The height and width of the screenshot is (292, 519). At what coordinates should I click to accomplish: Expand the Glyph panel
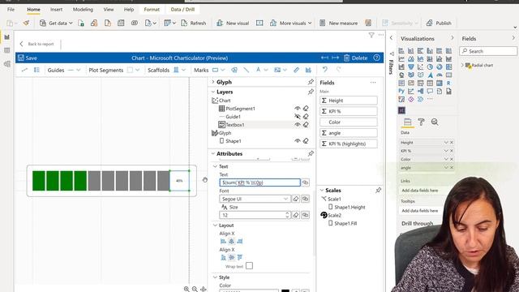click(x=213, y=82)
